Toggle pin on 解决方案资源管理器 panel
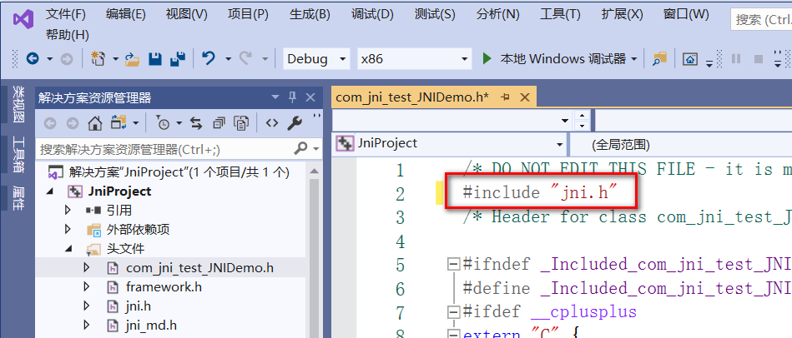The image size is (792, 338). pyautogui.click(x=292, y=97)
